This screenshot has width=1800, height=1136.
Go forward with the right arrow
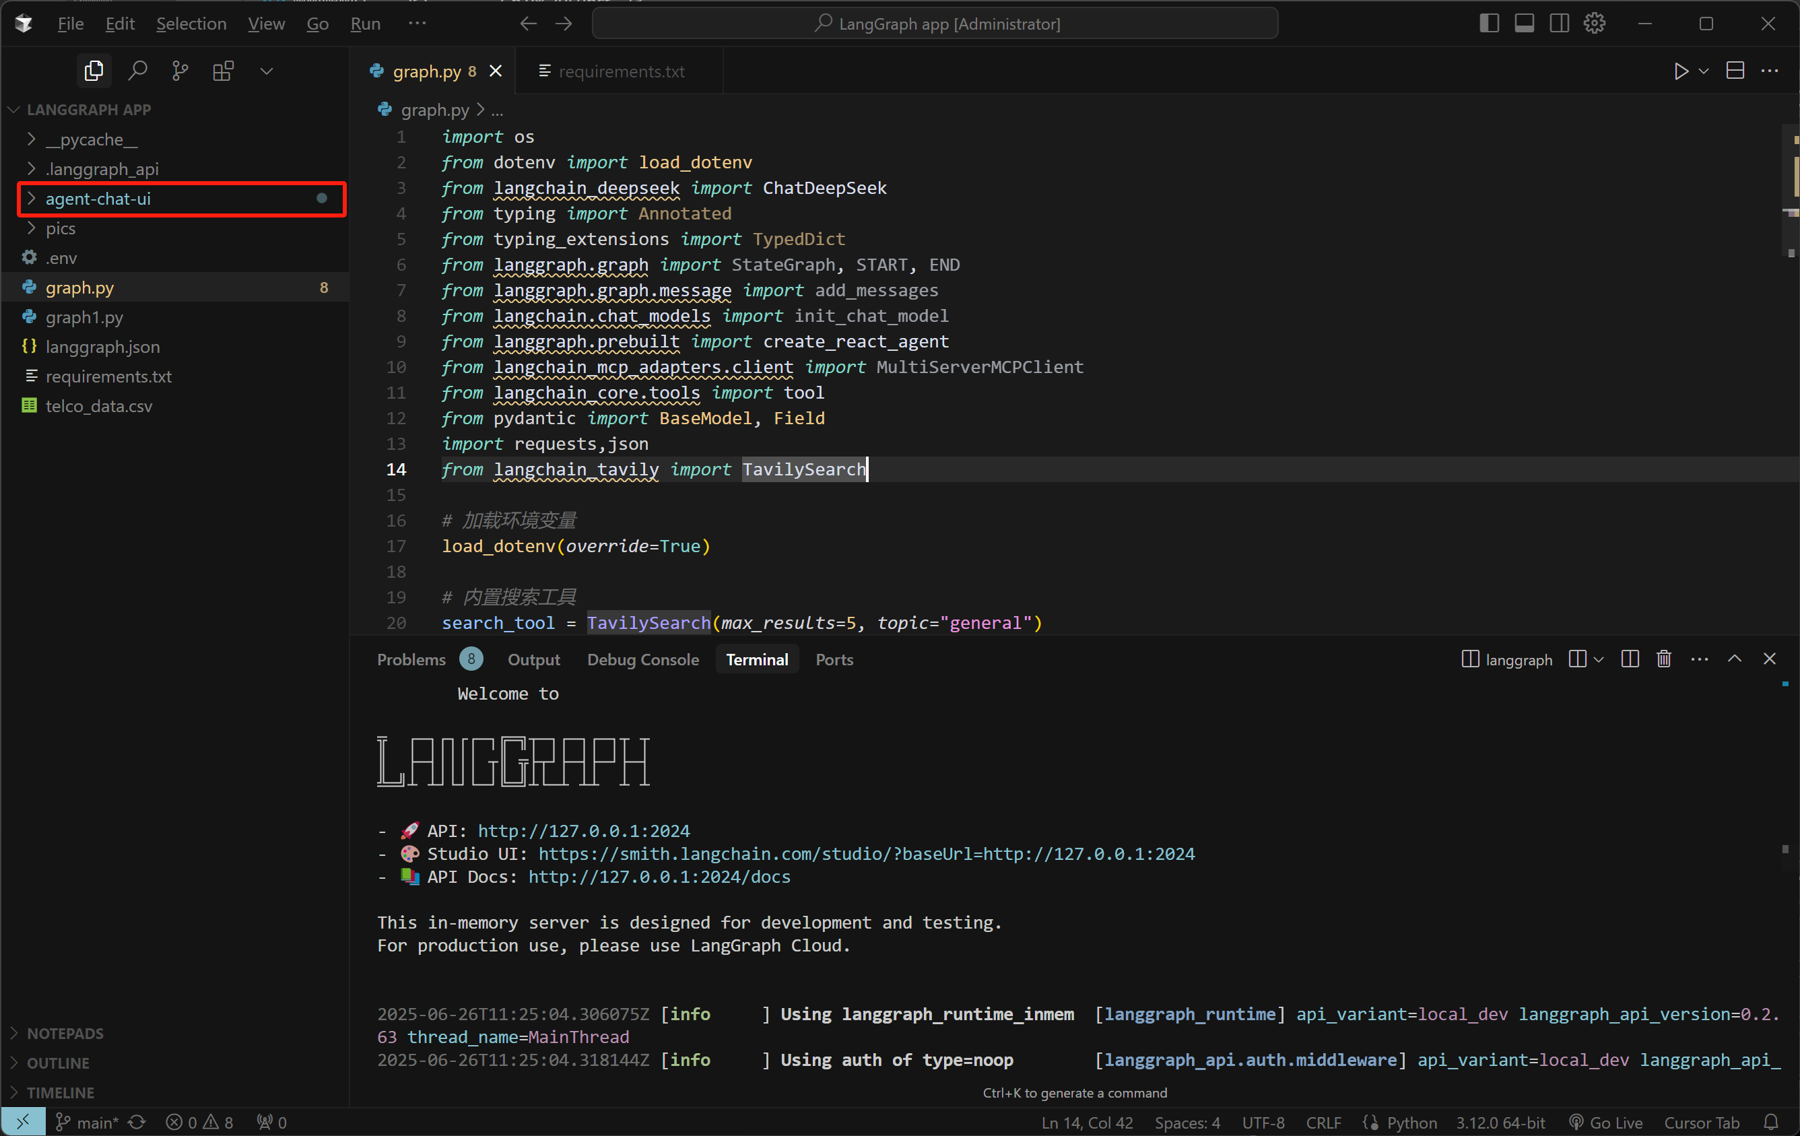[x=564, y=23]
